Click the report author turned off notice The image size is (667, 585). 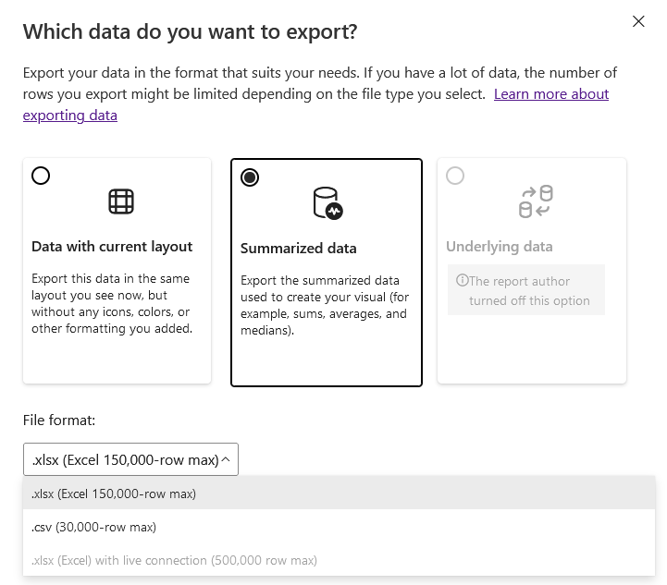coord(529,291)
